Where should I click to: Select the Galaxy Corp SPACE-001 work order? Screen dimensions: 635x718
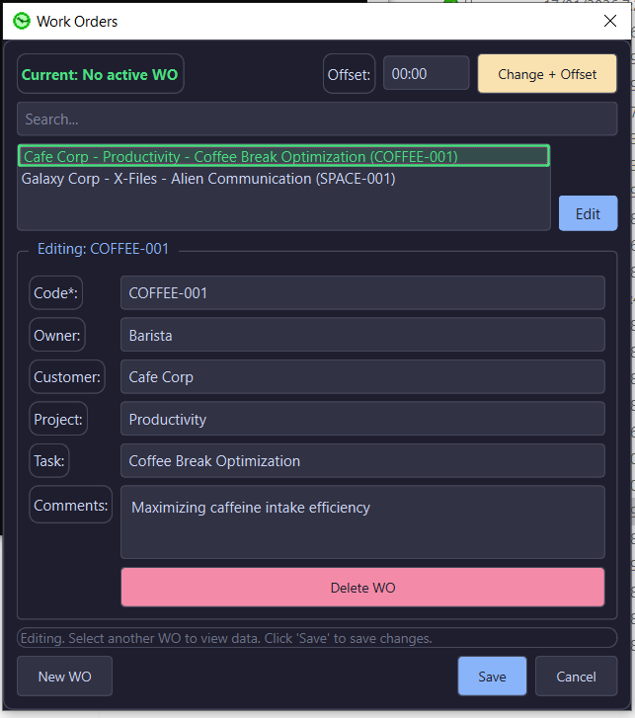click(x=208, y=179)
